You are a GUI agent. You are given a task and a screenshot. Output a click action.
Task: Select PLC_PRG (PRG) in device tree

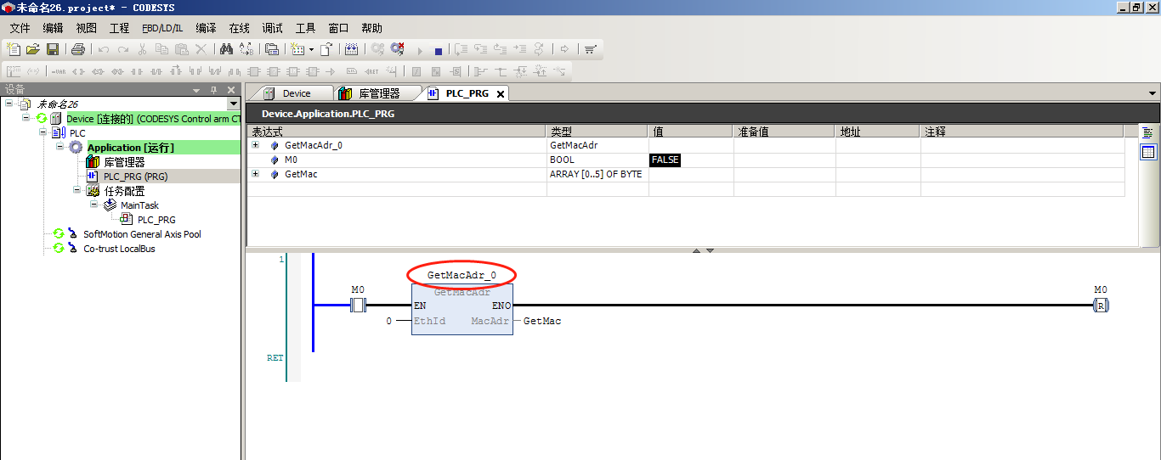point(135,177)
